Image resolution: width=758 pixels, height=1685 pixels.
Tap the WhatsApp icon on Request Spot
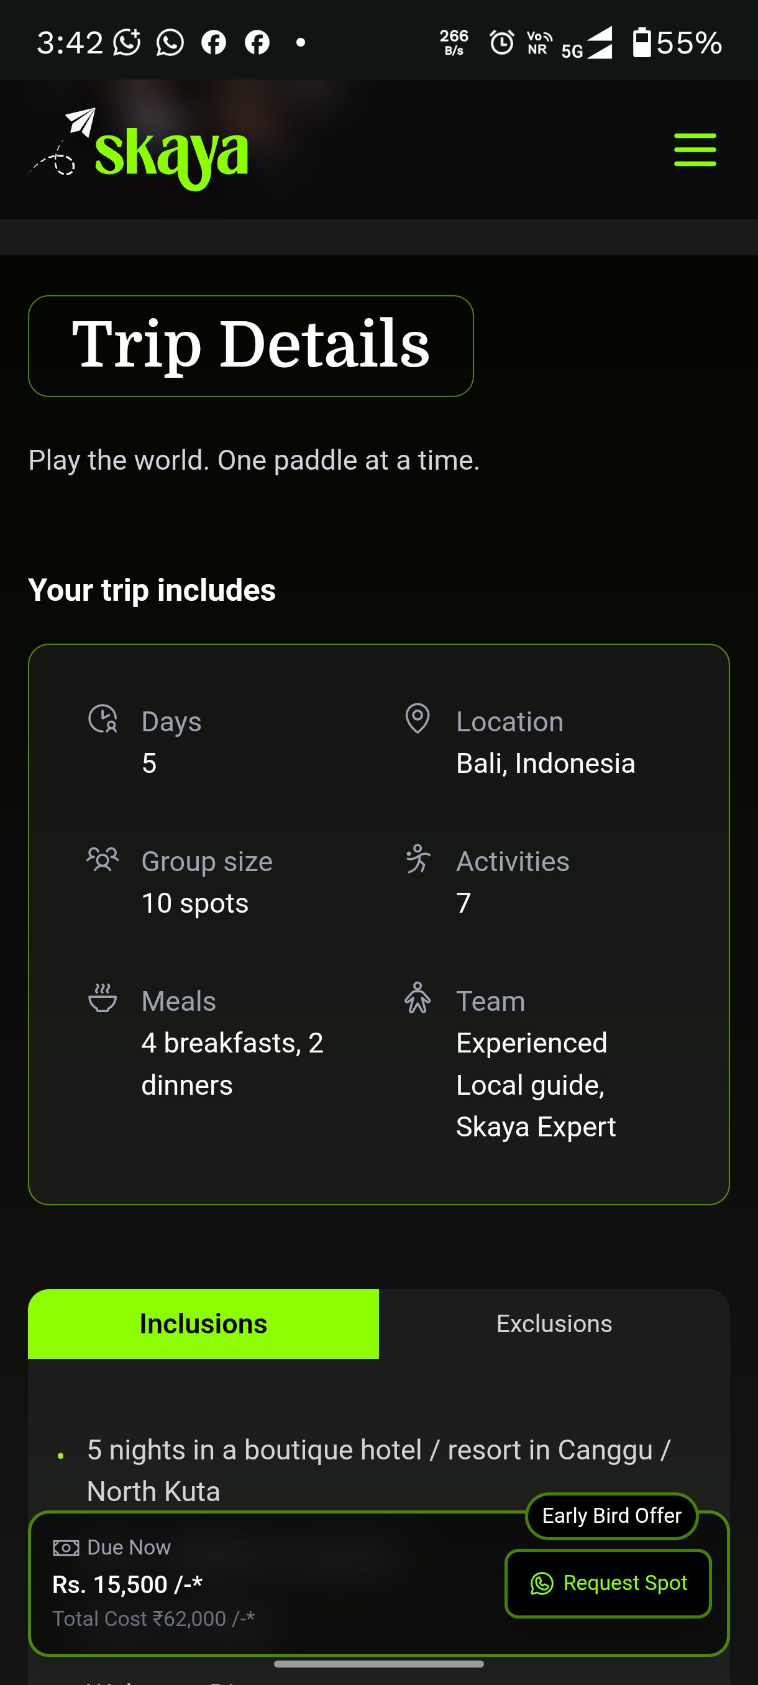tap(542, 1584)
